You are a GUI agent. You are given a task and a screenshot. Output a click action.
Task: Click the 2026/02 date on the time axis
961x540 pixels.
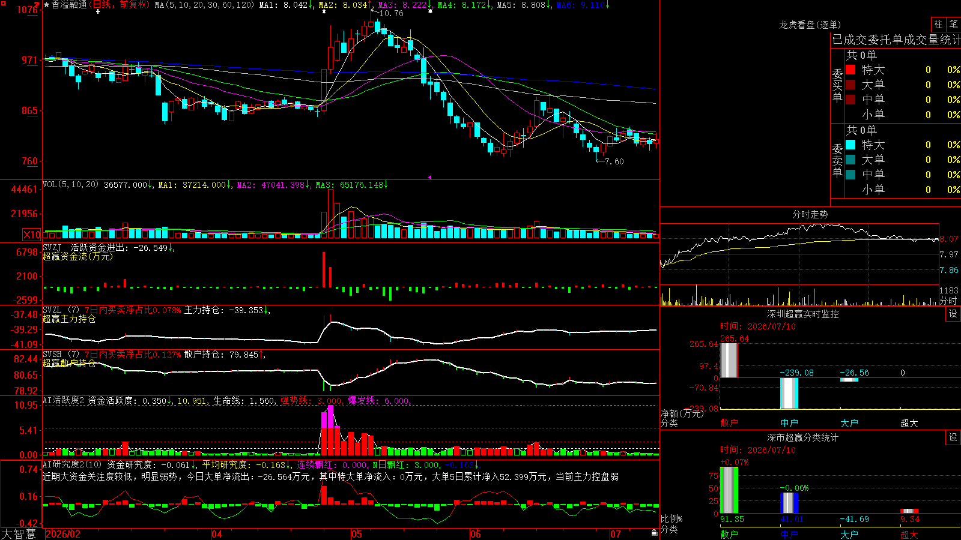coord(63,534)
